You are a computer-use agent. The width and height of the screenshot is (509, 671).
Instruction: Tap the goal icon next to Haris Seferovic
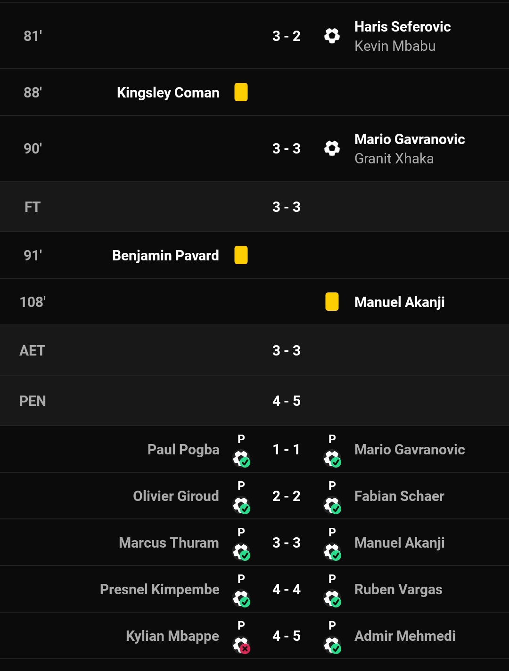pos(332,36)
